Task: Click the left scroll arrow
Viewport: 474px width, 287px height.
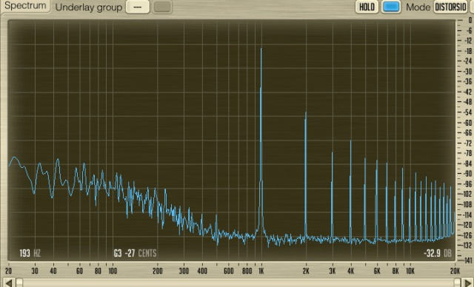Action: [x=8, y=283]
